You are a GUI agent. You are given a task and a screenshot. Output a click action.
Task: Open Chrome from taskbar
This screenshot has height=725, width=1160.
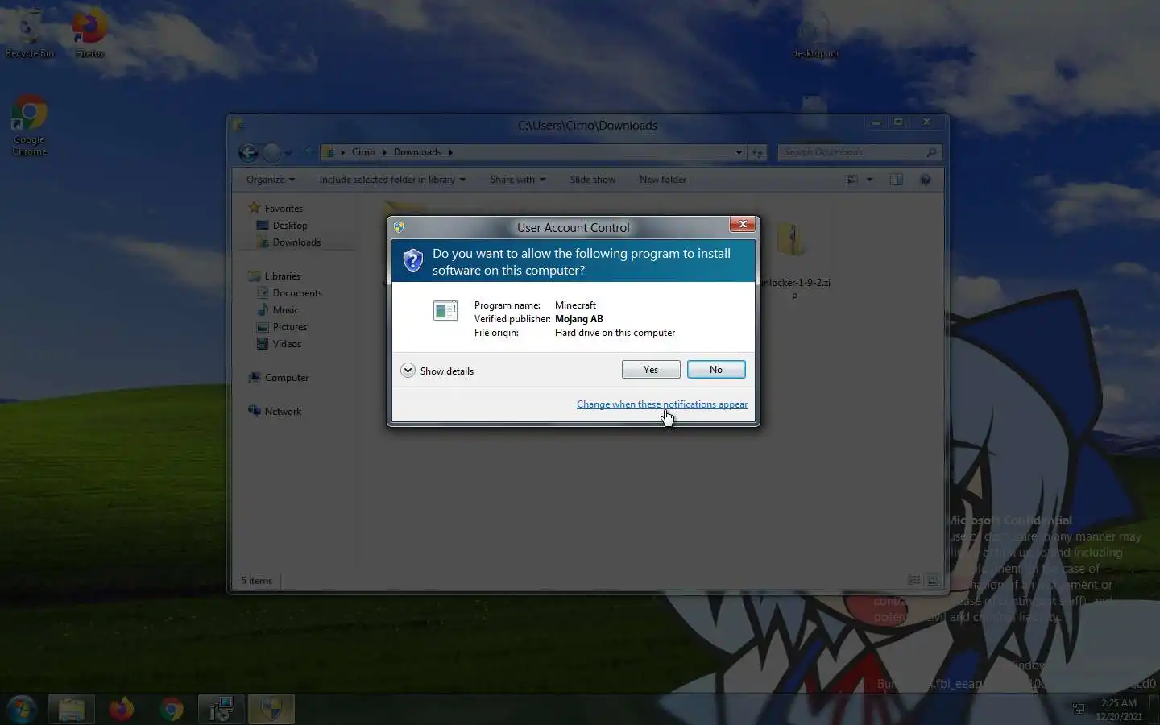click(172, 709)
